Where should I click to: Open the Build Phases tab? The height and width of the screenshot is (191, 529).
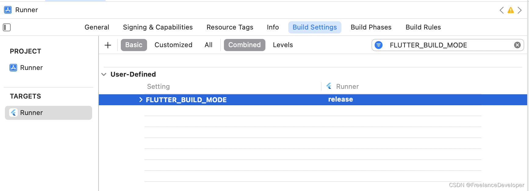371,27
